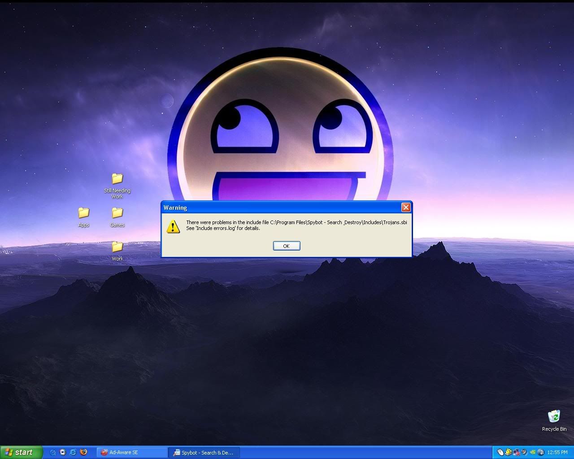
Task: Click the 12:55 PM clock
Action: coord(557,452)
